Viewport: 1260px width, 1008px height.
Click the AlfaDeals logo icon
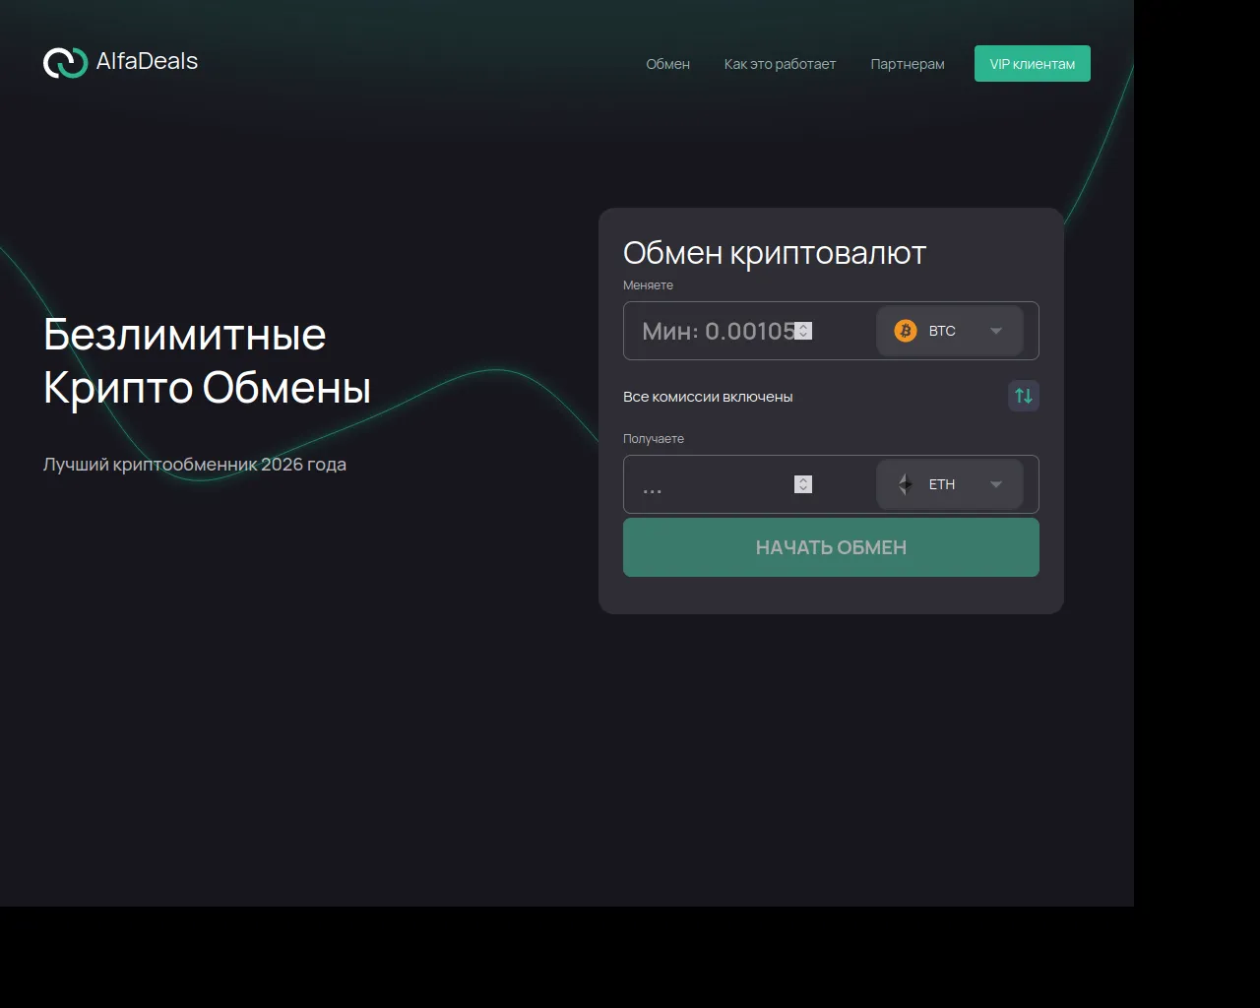pyautogui.click(x=66, y=62)
